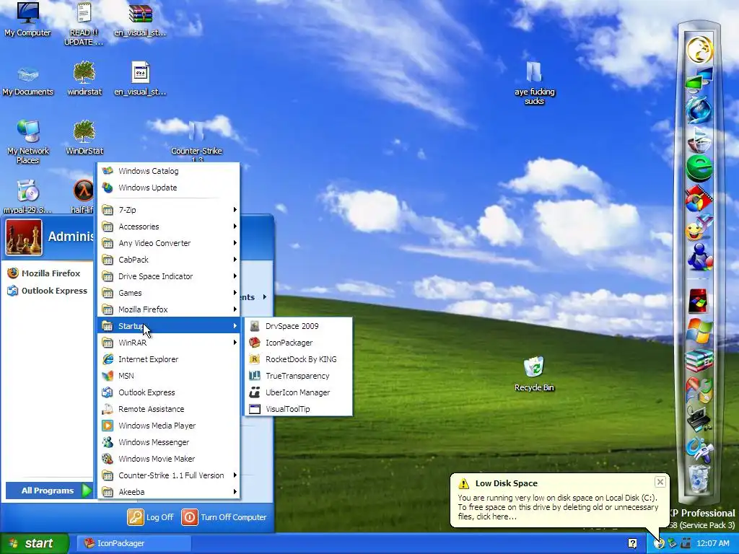Screen dimensions: 739x554
Task: Switch to IconPackager taskbar button
Action: [133, 544]
